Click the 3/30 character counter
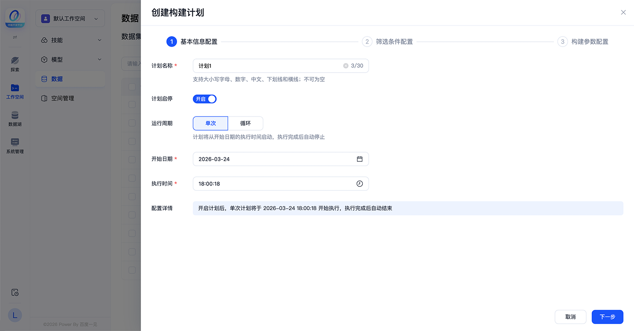The height and width of the screenshot is (331, 634). [357, 66]
